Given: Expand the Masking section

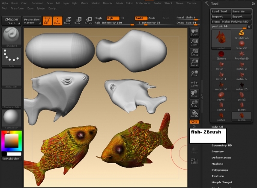Looking at the screenshot, I should (217, 164).
